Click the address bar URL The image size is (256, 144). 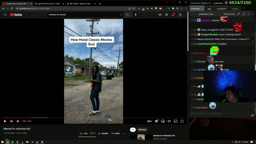[34, 8]
